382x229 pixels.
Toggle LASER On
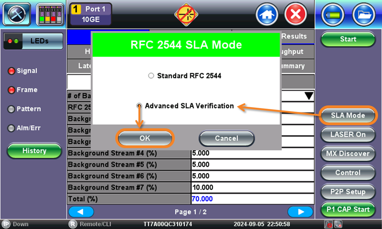(348, 134)
